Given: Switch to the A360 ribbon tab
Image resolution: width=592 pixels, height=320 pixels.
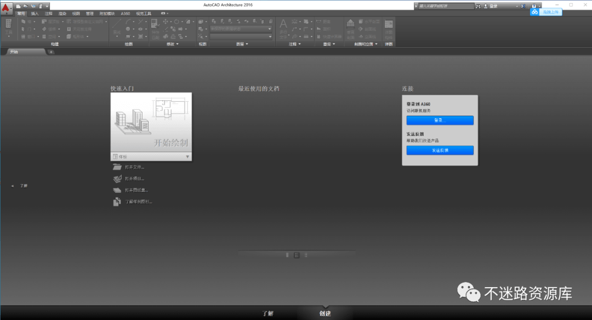Looking at the screenshot, I should (126, 14).
